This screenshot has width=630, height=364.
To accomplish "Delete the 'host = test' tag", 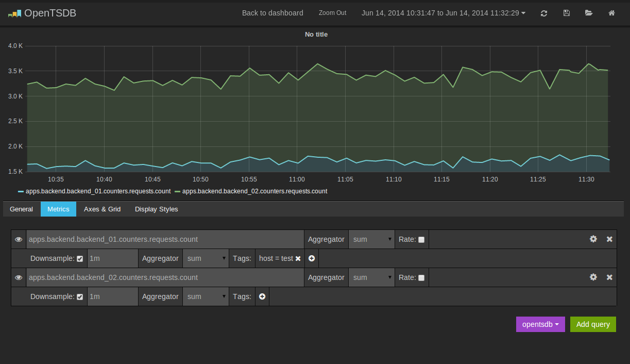I will point(298,259).
